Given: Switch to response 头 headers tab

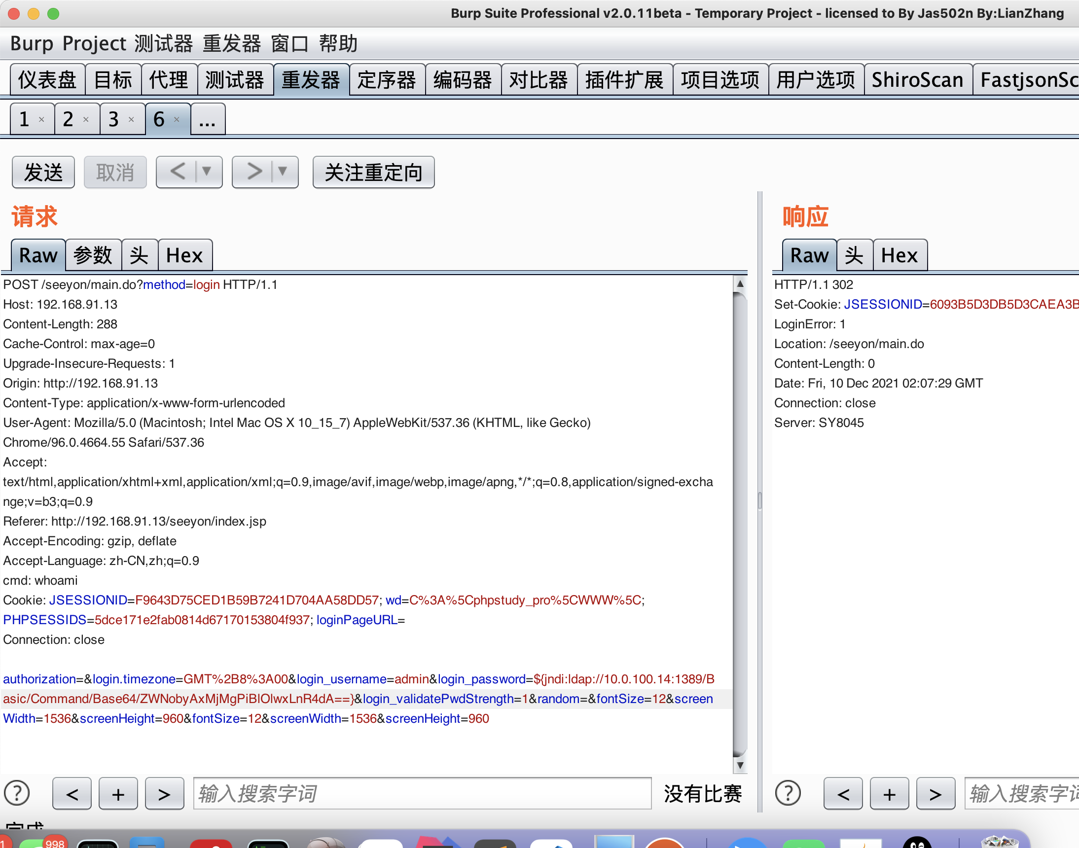Looking at the screenshot, I should [x=854, y=255].
